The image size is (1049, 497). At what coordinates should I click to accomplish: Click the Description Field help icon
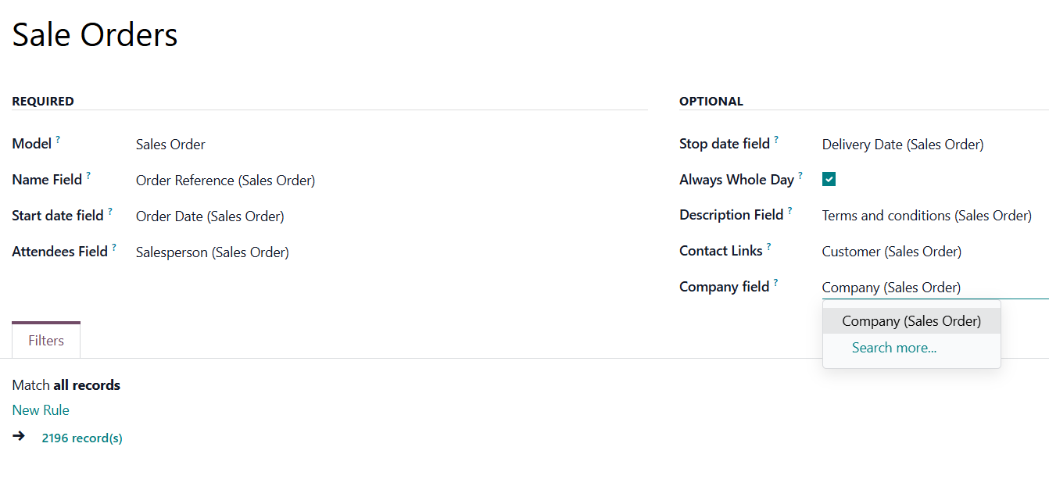tap(790, 211)
